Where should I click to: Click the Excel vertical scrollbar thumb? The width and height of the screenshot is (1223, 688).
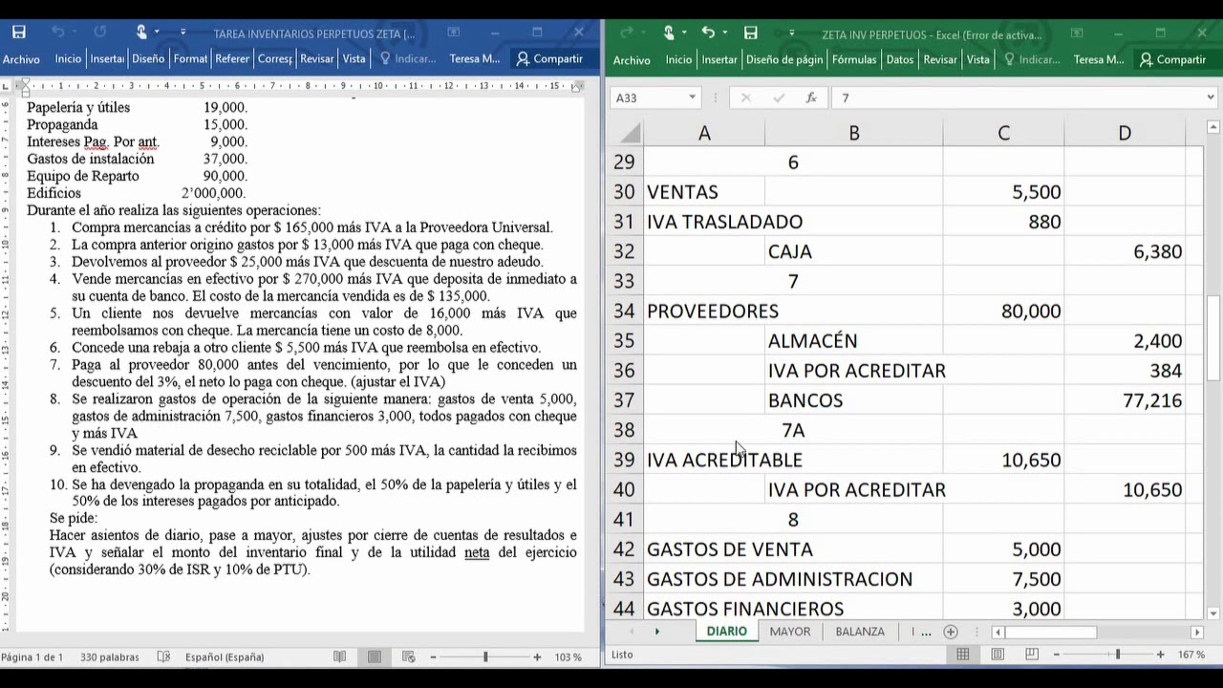[x=1212, y=338]
